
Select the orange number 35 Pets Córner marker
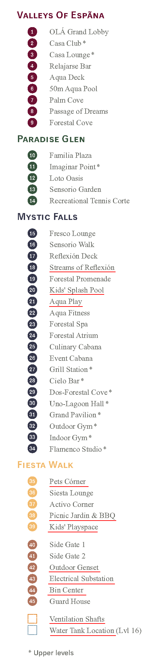coord(32,481)
